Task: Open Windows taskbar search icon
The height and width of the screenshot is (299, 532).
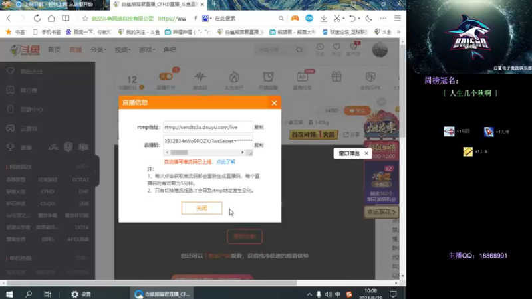Action: click(x=29, y=294)
